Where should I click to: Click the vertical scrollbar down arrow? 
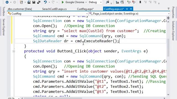coord(168,95)
